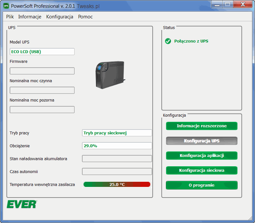Click the Temperatura wewnętrzna zasilacza label
255x223 pixels.
42,185
